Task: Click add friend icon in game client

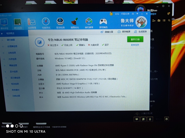Action: [x=154, y=21]
